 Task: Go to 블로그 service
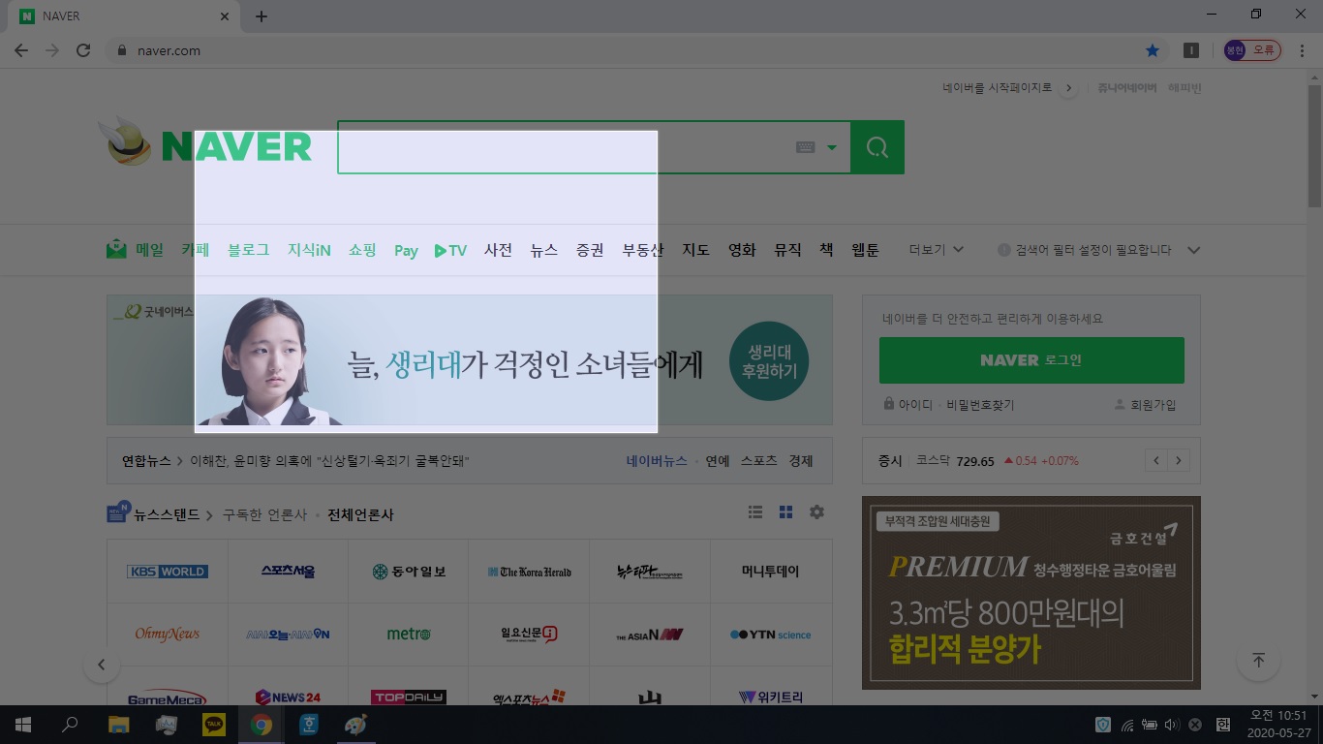click(248, 250)
